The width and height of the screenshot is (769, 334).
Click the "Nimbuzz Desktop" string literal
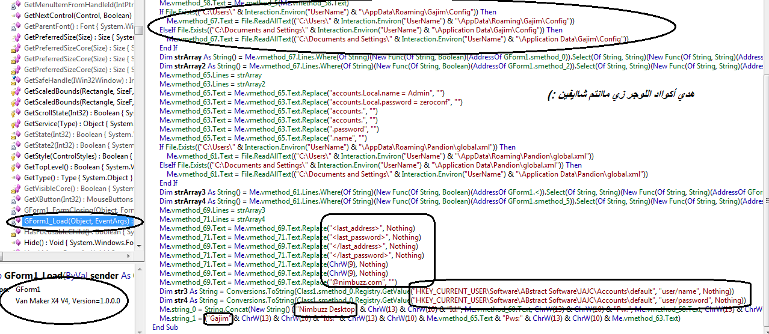pyautogui.click(x=325, y=309)
